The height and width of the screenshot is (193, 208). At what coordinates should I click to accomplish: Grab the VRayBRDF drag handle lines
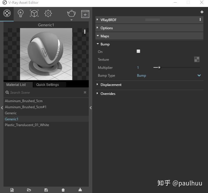[152, 20]
